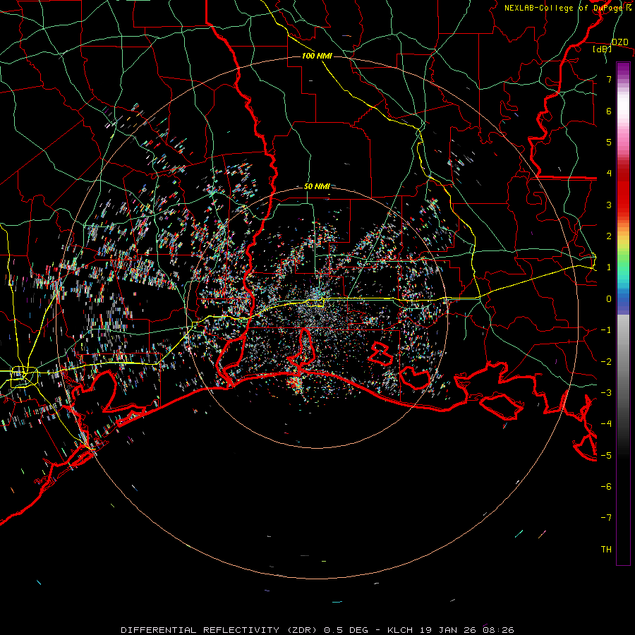Click the "-5" value on the color scale
This screenshot has height=635, width=635.
click(x=606, y=456)
